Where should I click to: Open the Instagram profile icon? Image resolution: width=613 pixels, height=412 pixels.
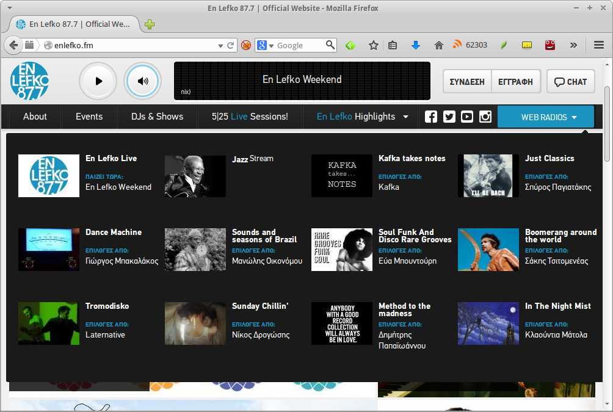pos(485,117)
